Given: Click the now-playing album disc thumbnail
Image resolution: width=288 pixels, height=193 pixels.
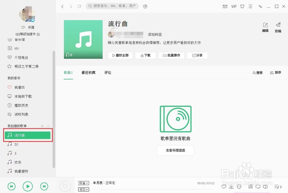Looking at the screenshot, I should pyautogui.click(x=65, y=186).
